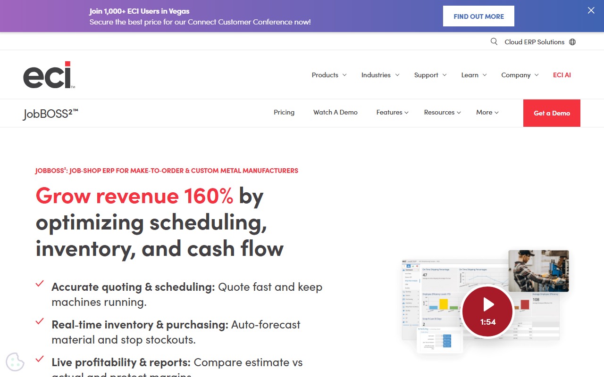Play the 1:54 product video

488,311
